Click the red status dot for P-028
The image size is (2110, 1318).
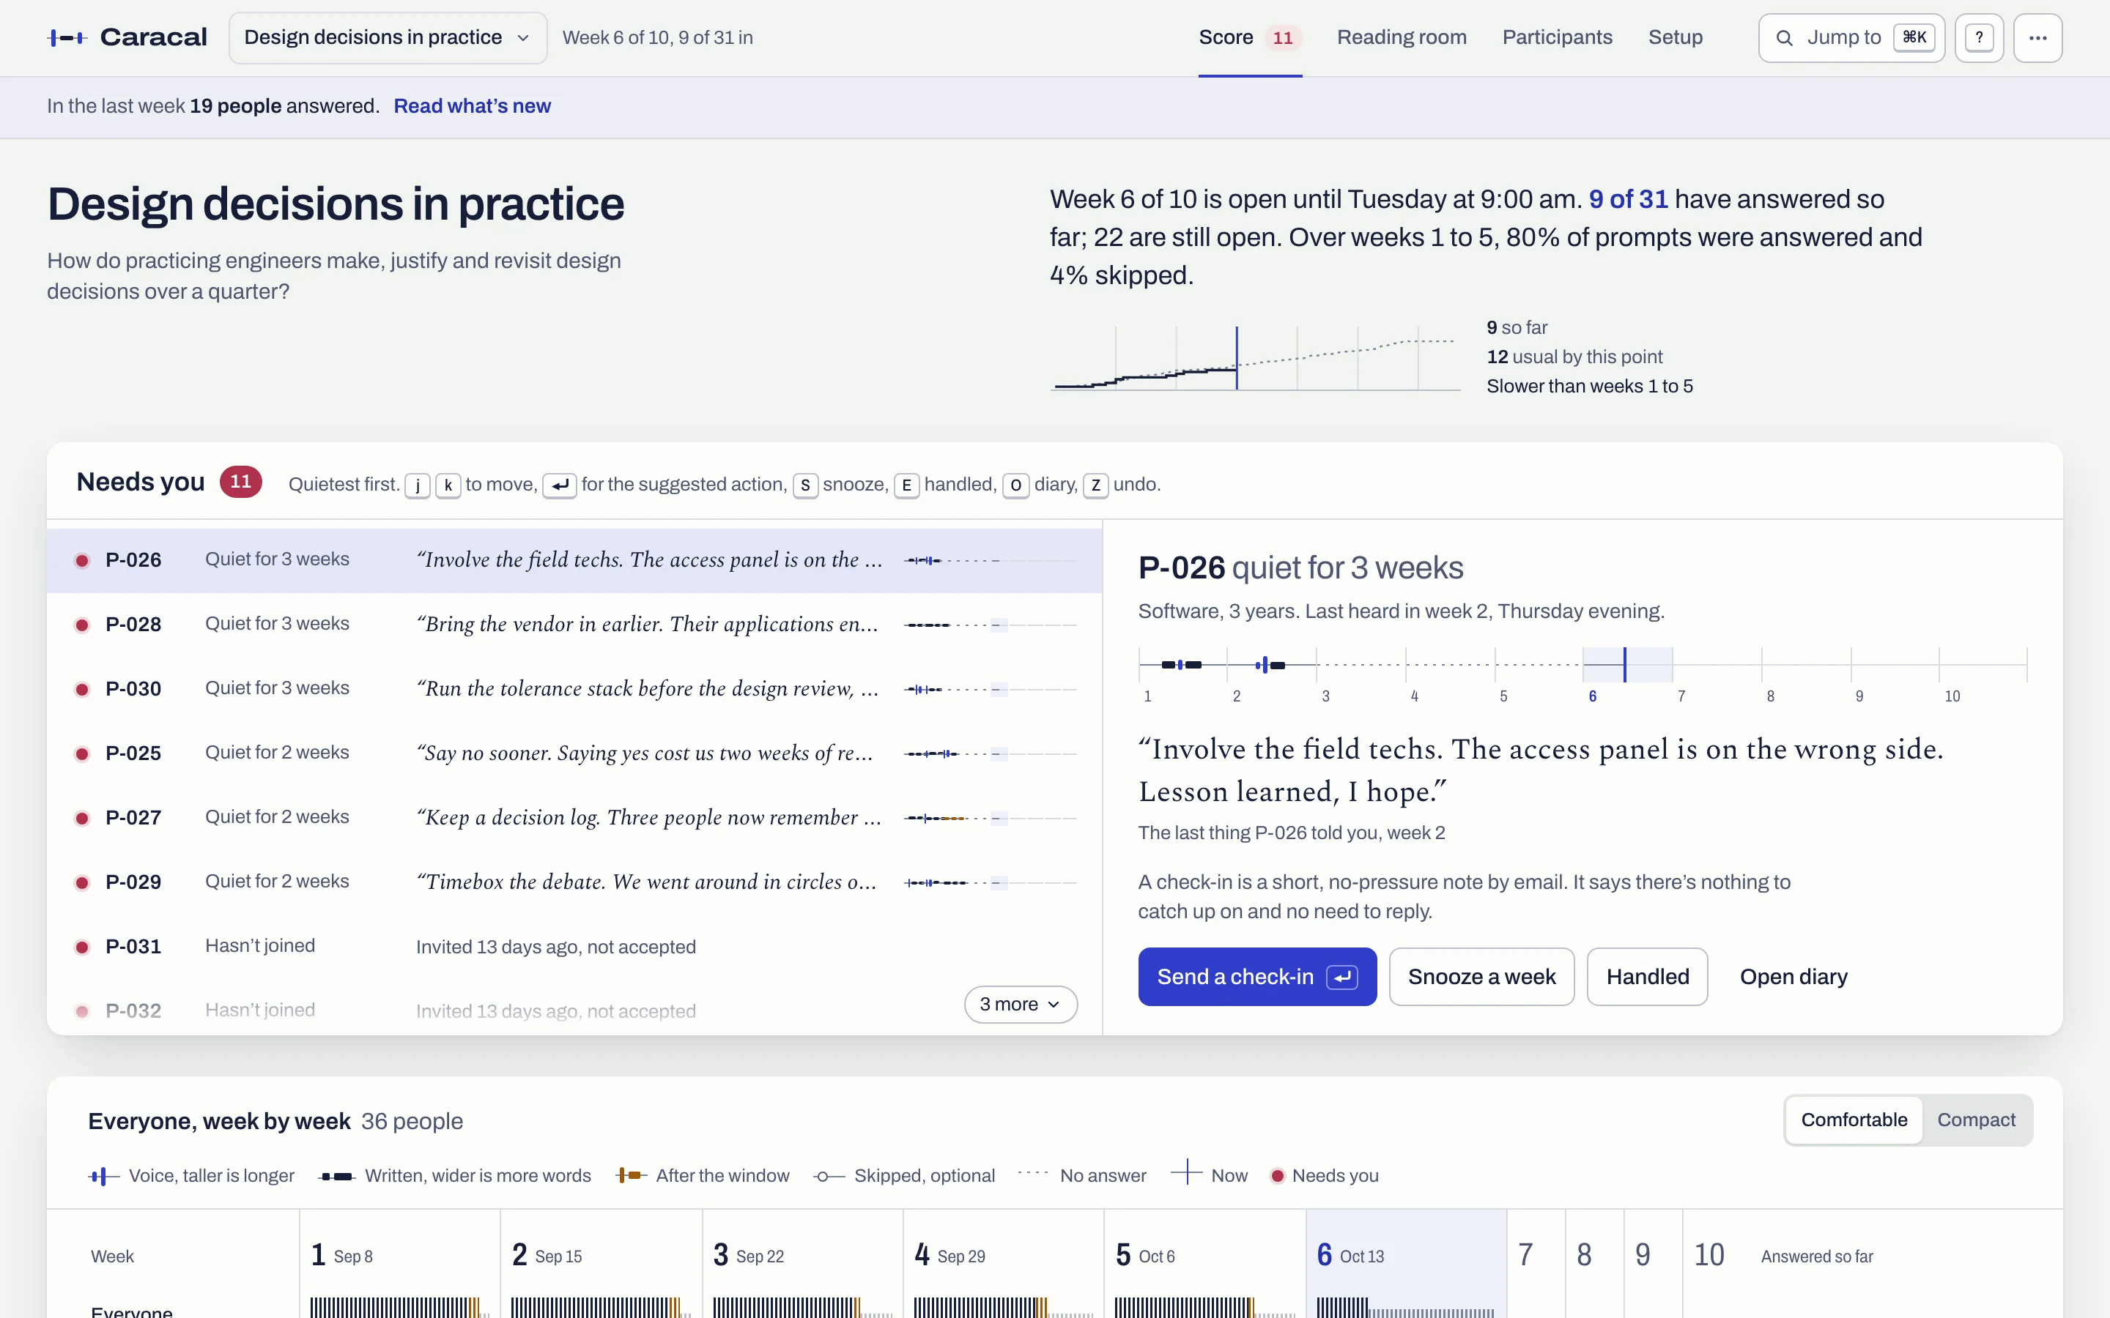(82, 625)
